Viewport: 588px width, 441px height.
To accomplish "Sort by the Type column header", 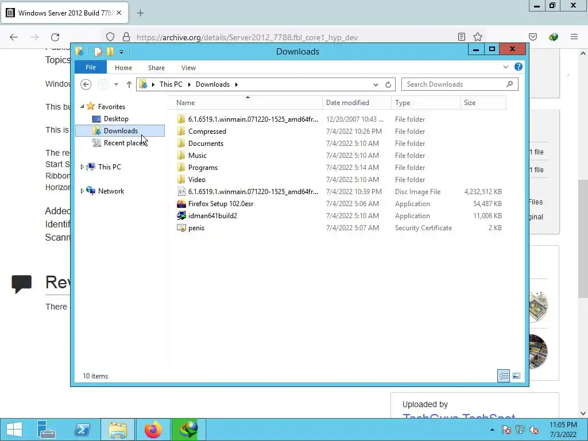I will pos(425,103).
